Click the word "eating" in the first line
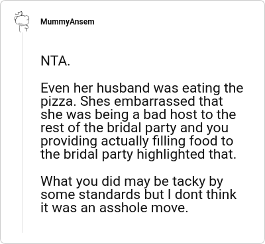The height and width of the screenshot is (244, 265). [x=201, y=89]
